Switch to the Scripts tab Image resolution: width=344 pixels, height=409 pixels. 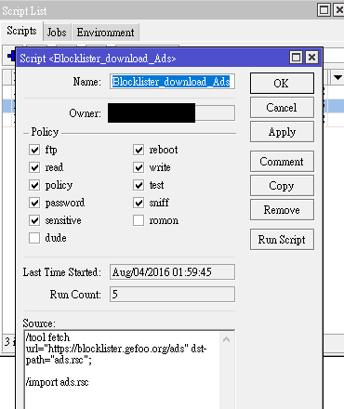coord(21,31)
